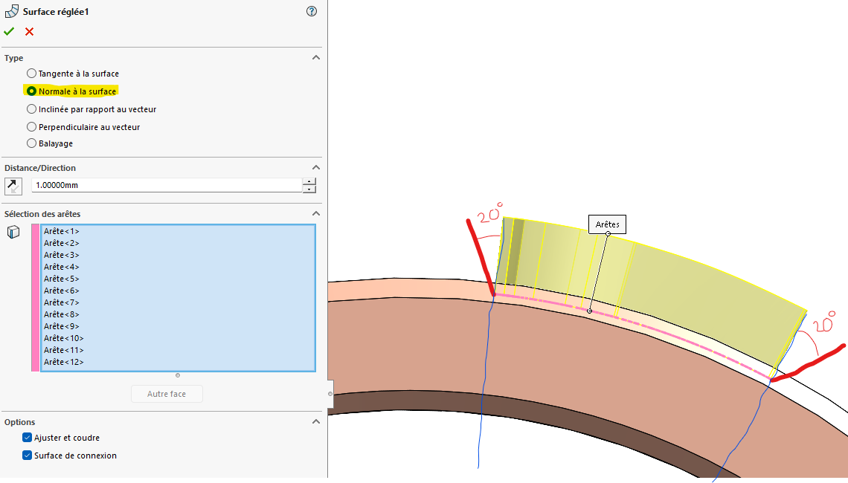The width and height of the screenshot is (848, 483).
Task: Click the edge selection cube icon
Action: pos(13,232)
